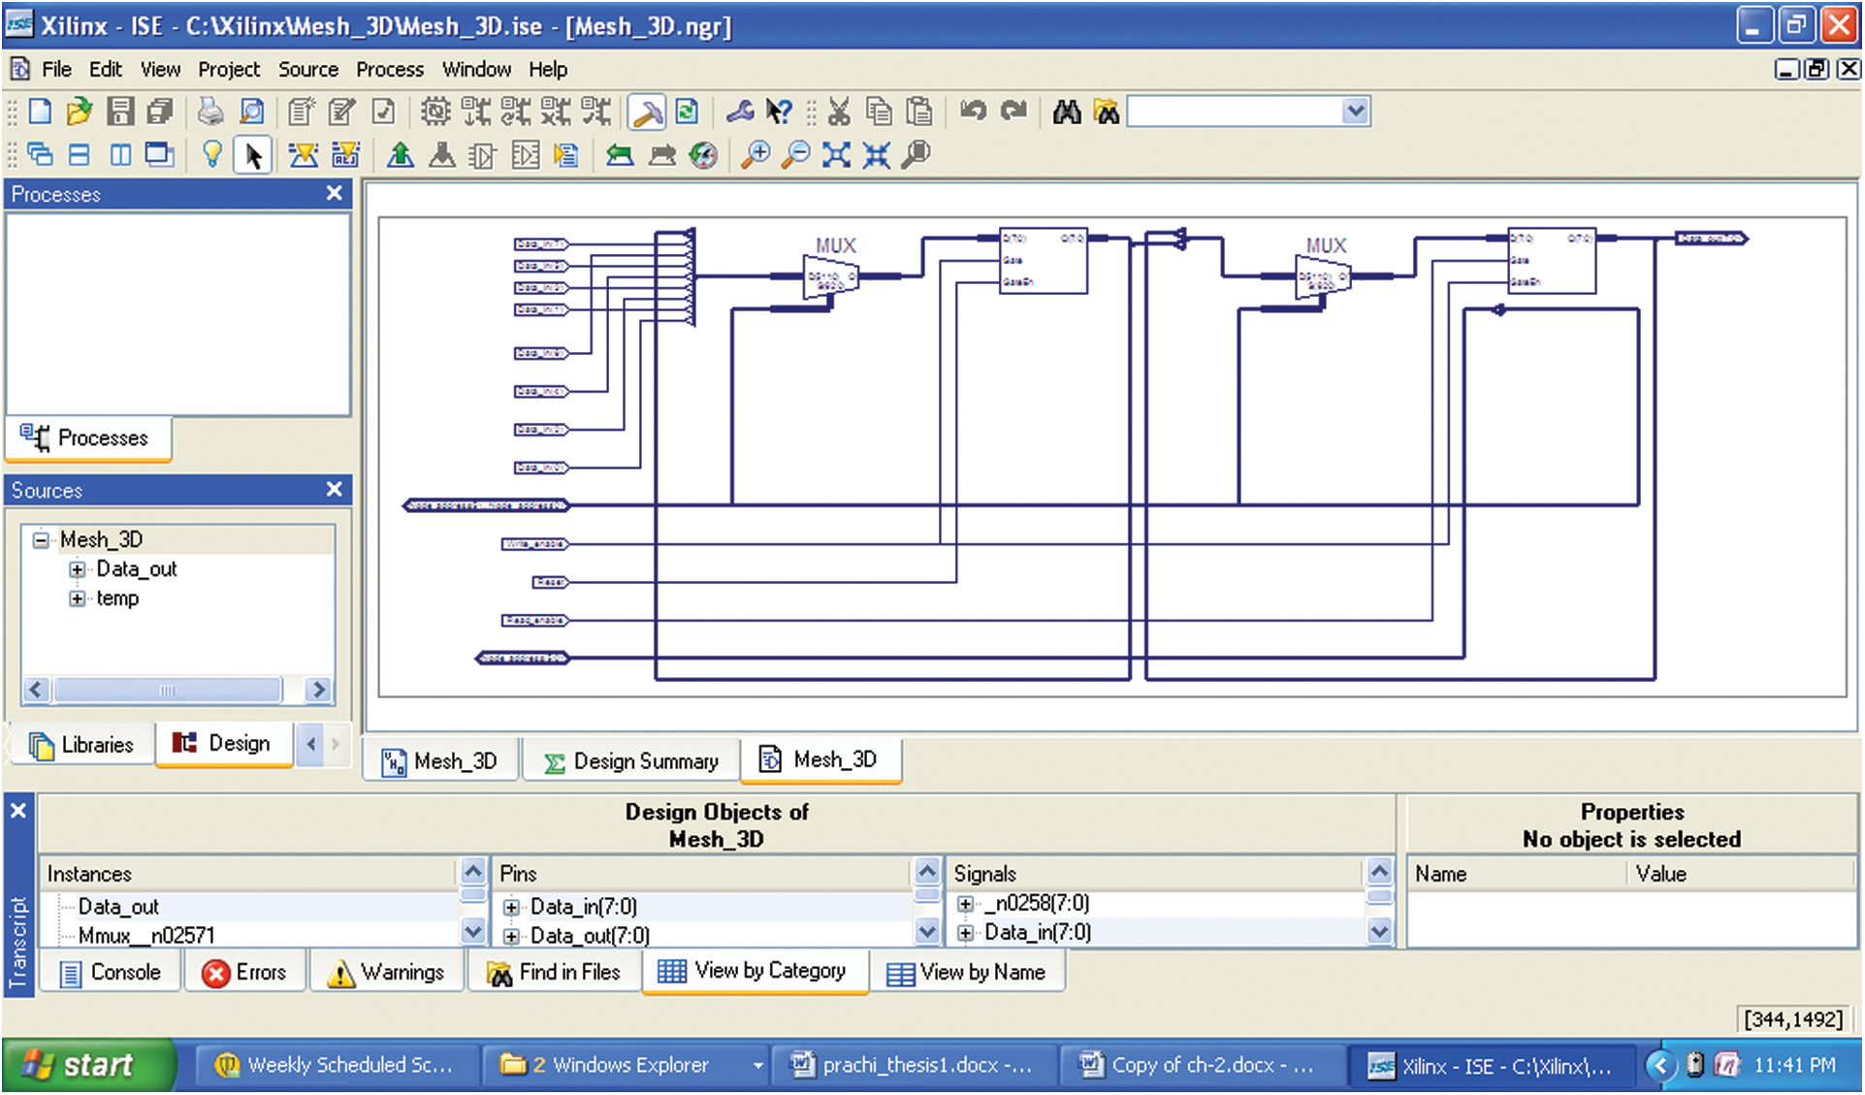Collapse the Mesh_3D tree node

(x=41, y=540)
